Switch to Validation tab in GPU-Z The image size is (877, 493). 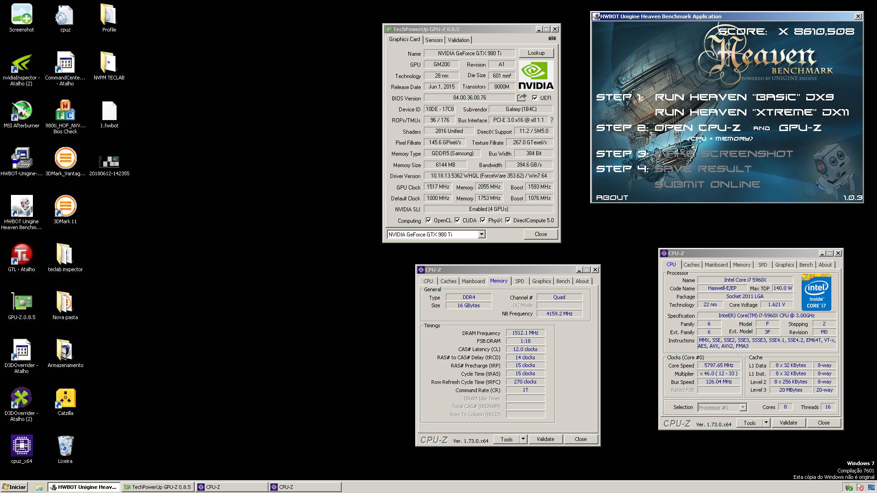pyautogui.click(x=458, y=40)
